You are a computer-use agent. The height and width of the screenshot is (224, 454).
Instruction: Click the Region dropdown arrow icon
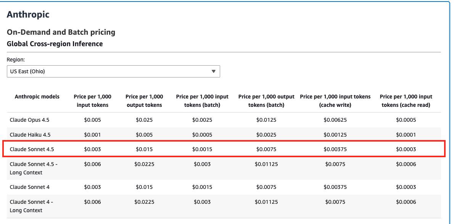point(213,71)
